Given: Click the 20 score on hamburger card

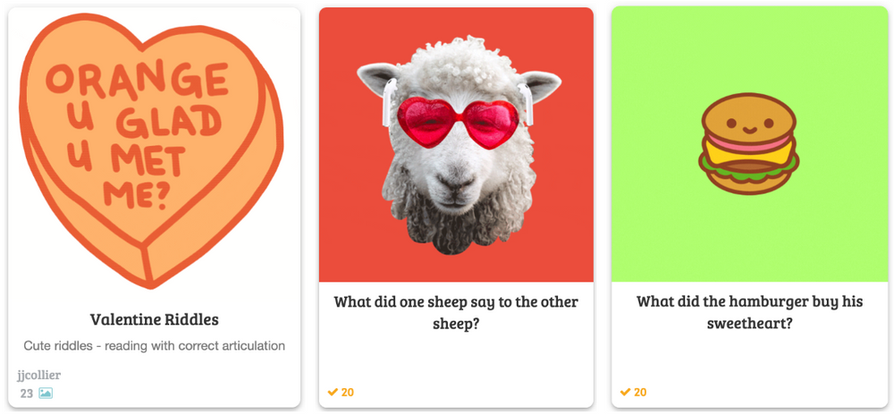Looking at the screenshot, I should tap(640, 393).
